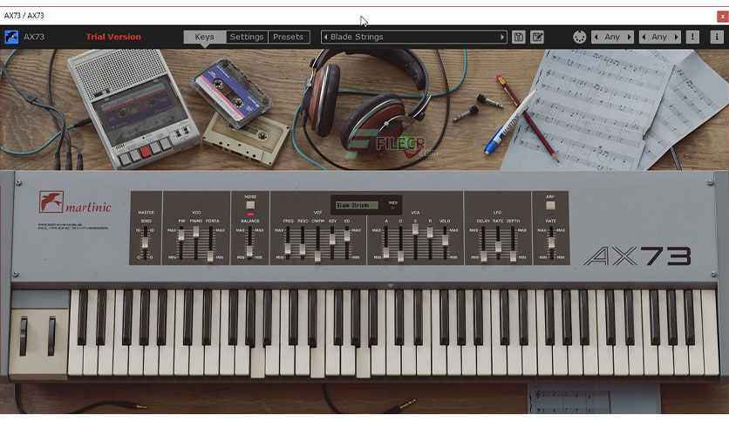Click the red Trial Version label
Viewport: 729px width, 422px height.
(113, 37)
